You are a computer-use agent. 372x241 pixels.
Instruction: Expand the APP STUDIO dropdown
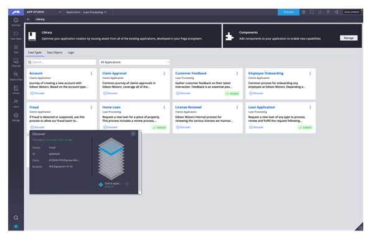(x=44, y=12)
